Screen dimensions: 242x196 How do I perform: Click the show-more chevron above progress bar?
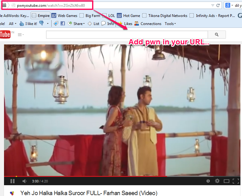[x=122, y=172]
